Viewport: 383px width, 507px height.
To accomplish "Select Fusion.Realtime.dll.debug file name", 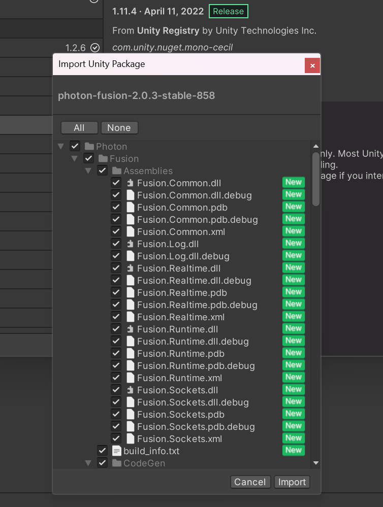I will (194, 280).
